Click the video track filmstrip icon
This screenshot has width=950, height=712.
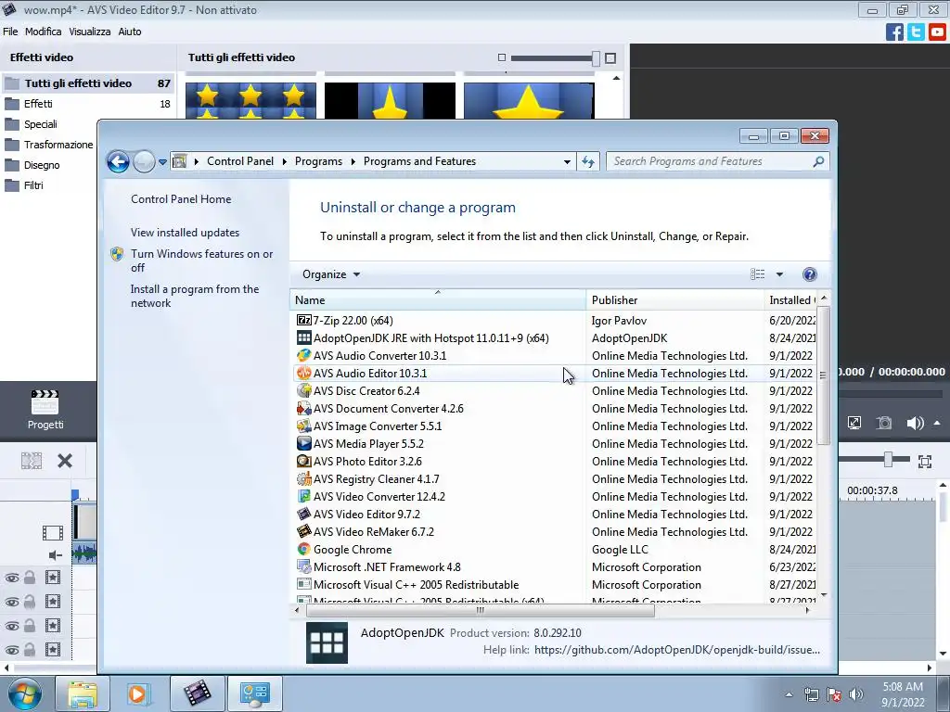coord(53,533)
